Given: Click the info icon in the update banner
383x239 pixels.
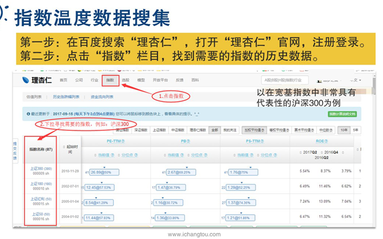Looking at the screenshot, I should (28, 114).
